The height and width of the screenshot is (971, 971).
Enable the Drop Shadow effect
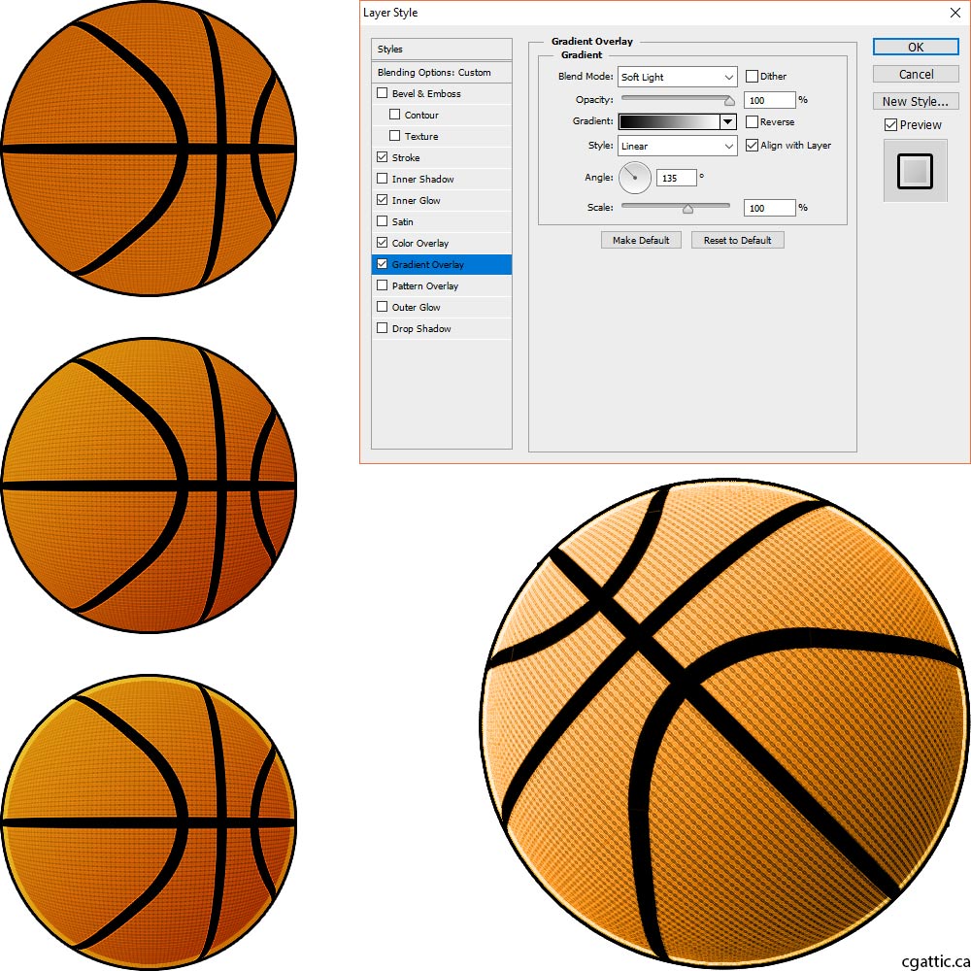click(x=383, y=328)
